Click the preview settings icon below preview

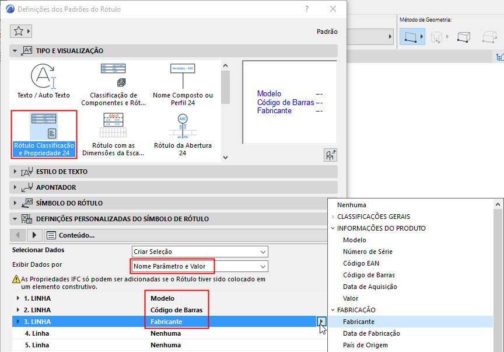(x=330, y=155)
